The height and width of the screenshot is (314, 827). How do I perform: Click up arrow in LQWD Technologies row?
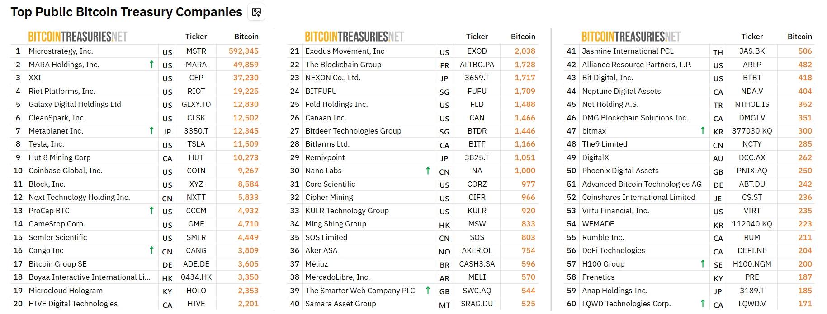pyautogui.click(x=703, y=304)
